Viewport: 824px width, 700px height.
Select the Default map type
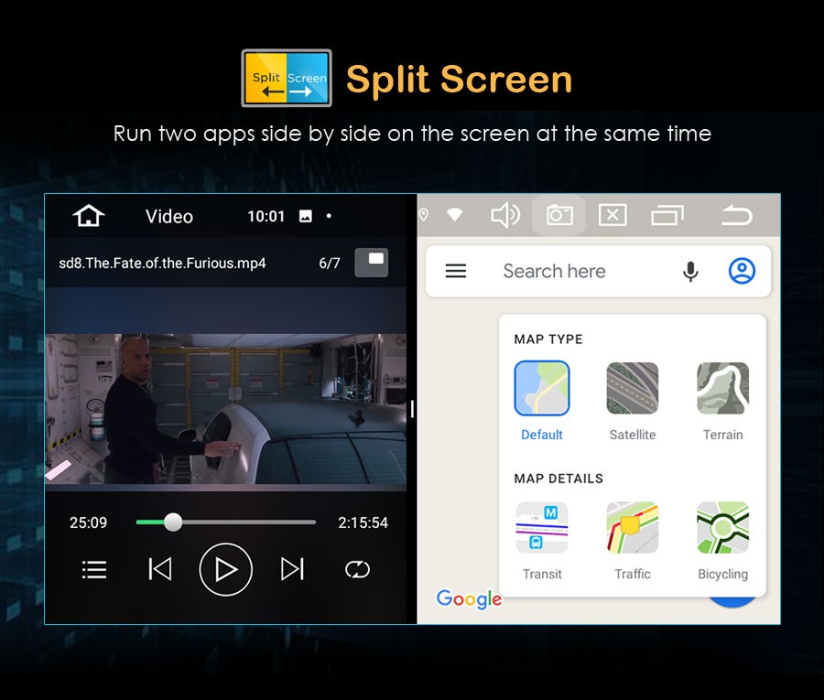tap(542, 401)
